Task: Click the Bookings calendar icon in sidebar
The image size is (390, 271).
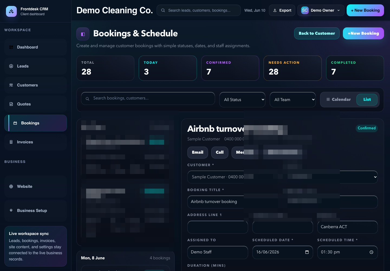Action: pyautogui.click(x=15, y=123)
